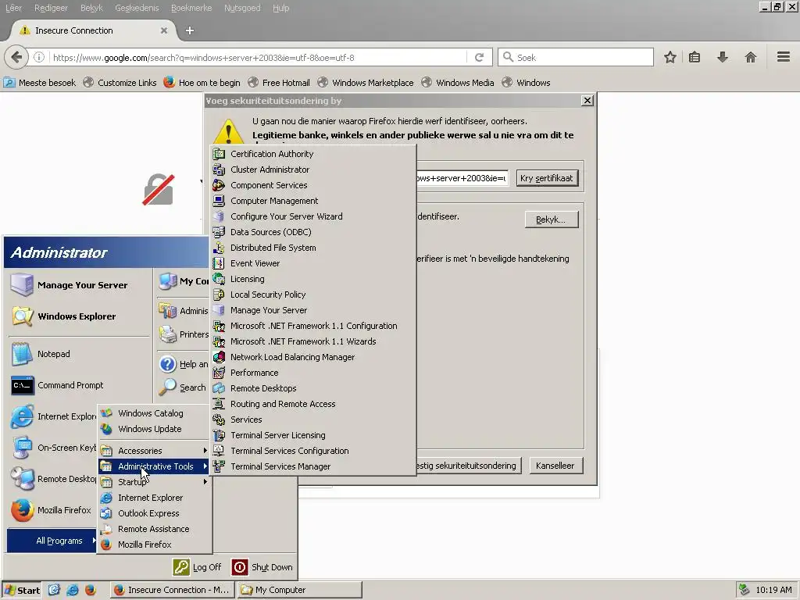Open the Firefox hamburger menu
The image size is (800, 600).
coord(784,57)
